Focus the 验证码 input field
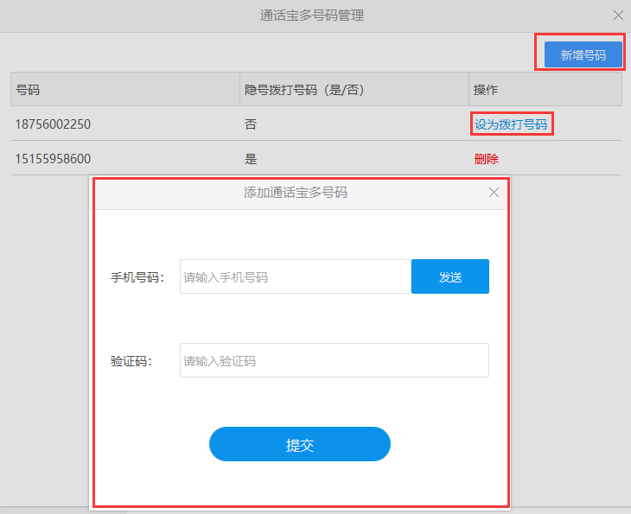This screenshot has width=631, height=514. click(x=334, y=360)
